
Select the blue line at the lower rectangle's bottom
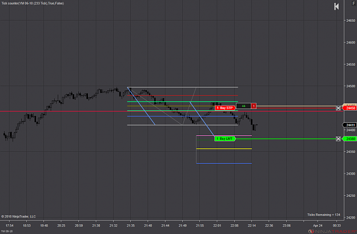224,163
